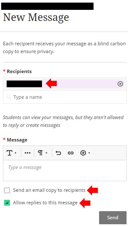Click into the Type a message text area
This screenshot has height=226, width=128.
tap(65, 170)
